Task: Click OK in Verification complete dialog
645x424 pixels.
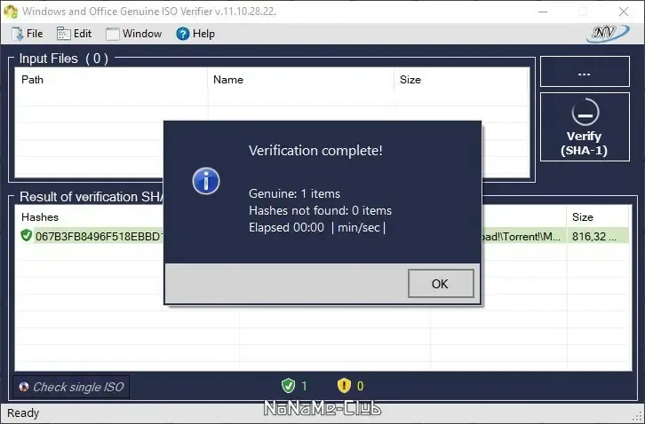Action: (x=441, y=284)
